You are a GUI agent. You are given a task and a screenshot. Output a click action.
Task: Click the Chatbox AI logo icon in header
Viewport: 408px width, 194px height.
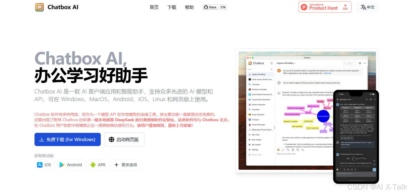39,7
